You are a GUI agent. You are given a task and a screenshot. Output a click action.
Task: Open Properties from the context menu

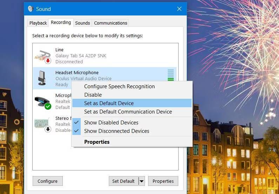(x=132, y=142)
